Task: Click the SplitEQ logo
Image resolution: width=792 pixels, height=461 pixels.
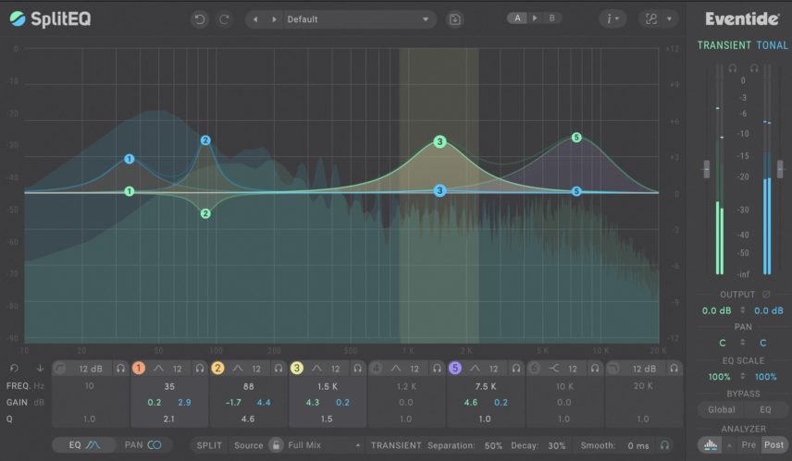Action: click(51, 19)
